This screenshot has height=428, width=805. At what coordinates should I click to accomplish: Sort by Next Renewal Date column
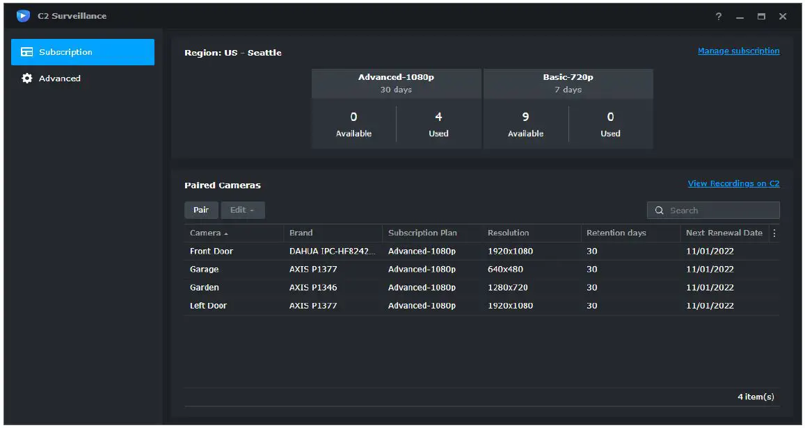click(x=724, y=233)
